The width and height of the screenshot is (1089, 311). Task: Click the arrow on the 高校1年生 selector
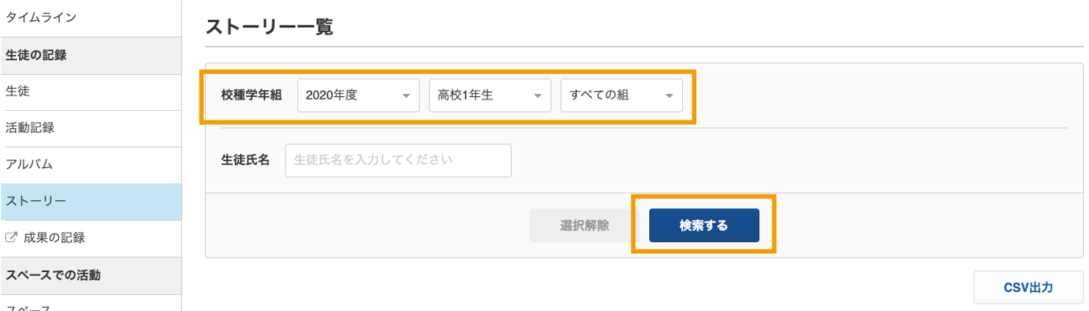pos(538,96)
